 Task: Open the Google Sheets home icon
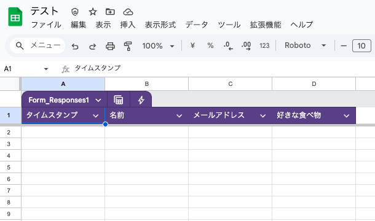(x=15, y=17)
